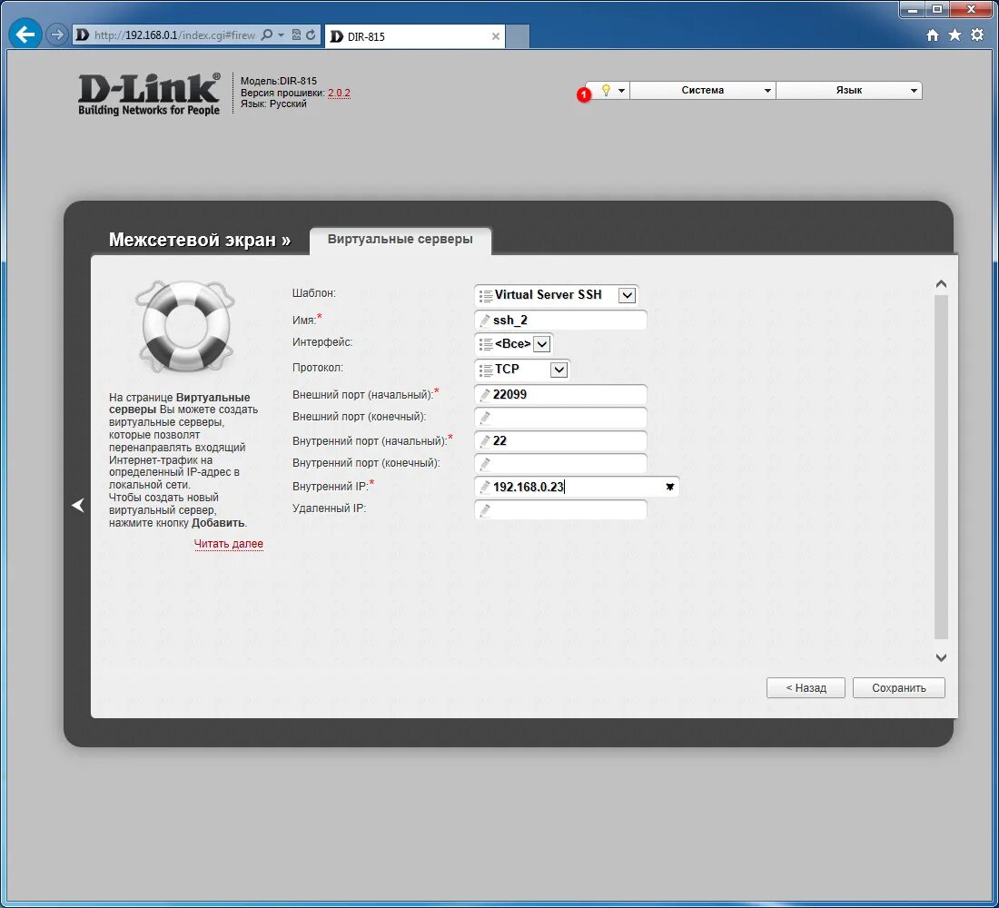Image resolution: width=999 pixels, height=908 pixels.
Task: Click the lifebuoy help icon
Action: coord(185,326)
